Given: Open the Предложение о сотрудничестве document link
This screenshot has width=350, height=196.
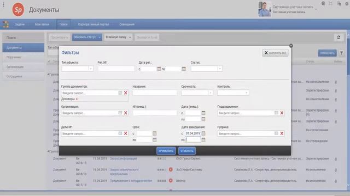Looking at the screenshot, I should [x=131, y=181].
